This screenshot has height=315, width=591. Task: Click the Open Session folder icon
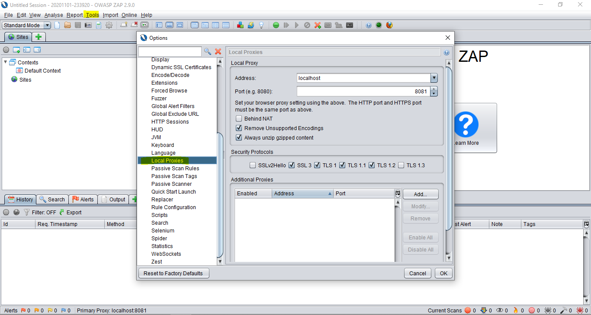point(67,25)
